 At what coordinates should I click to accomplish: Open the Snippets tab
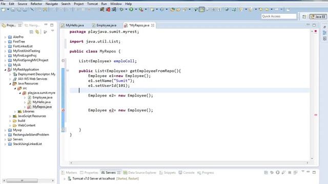click(168, 173)
